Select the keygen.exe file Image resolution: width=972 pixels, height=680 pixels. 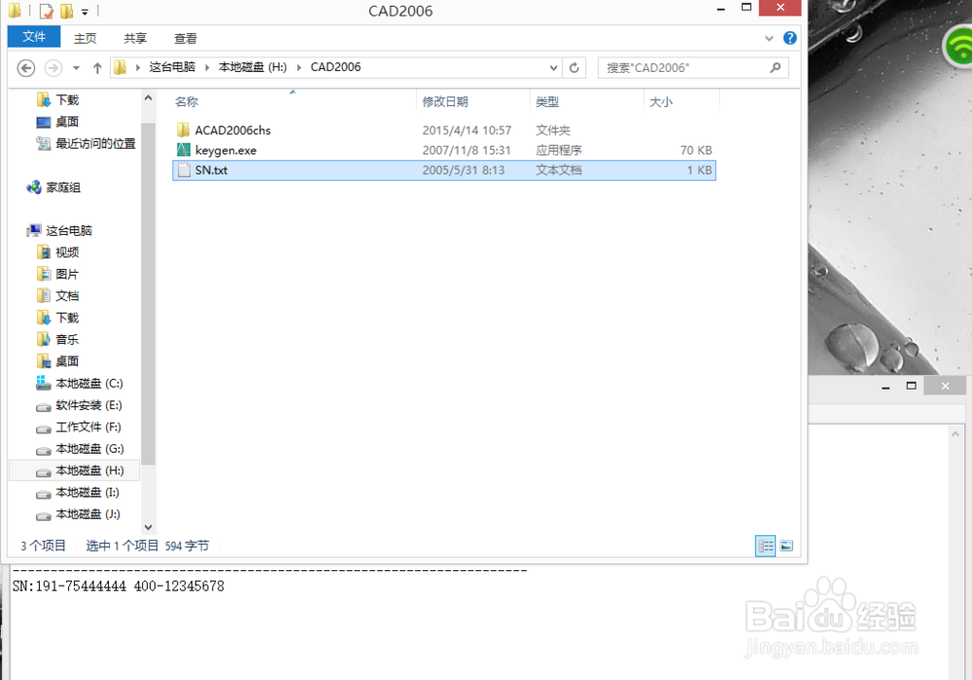tap(226, 151)
